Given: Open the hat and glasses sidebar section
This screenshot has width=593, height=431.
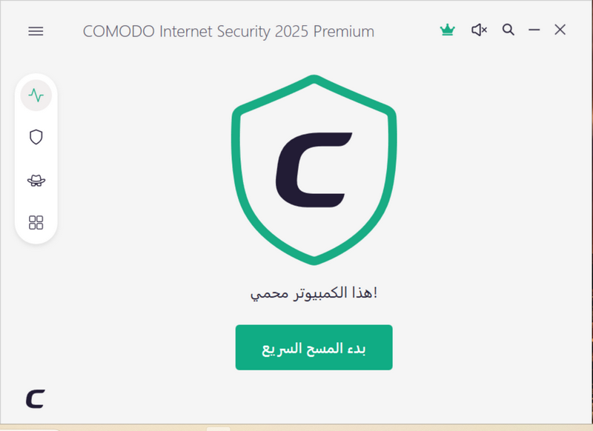Looking at the screenshot, I should (x=36, y=180).
